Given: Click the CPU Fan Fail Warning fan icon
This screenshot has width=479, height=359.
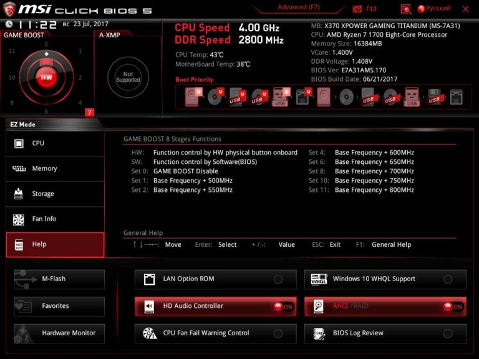Looking at the screenshot, I should 150,333.
